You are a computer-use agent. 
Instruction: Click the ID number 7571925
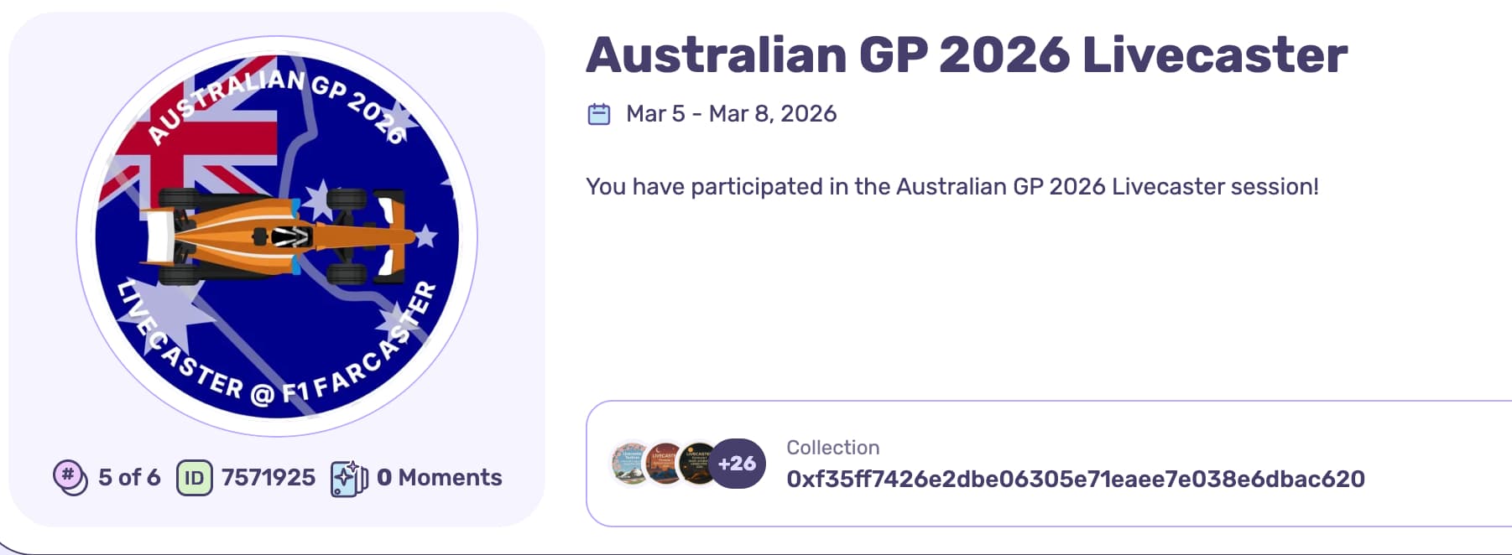(269, 478)
